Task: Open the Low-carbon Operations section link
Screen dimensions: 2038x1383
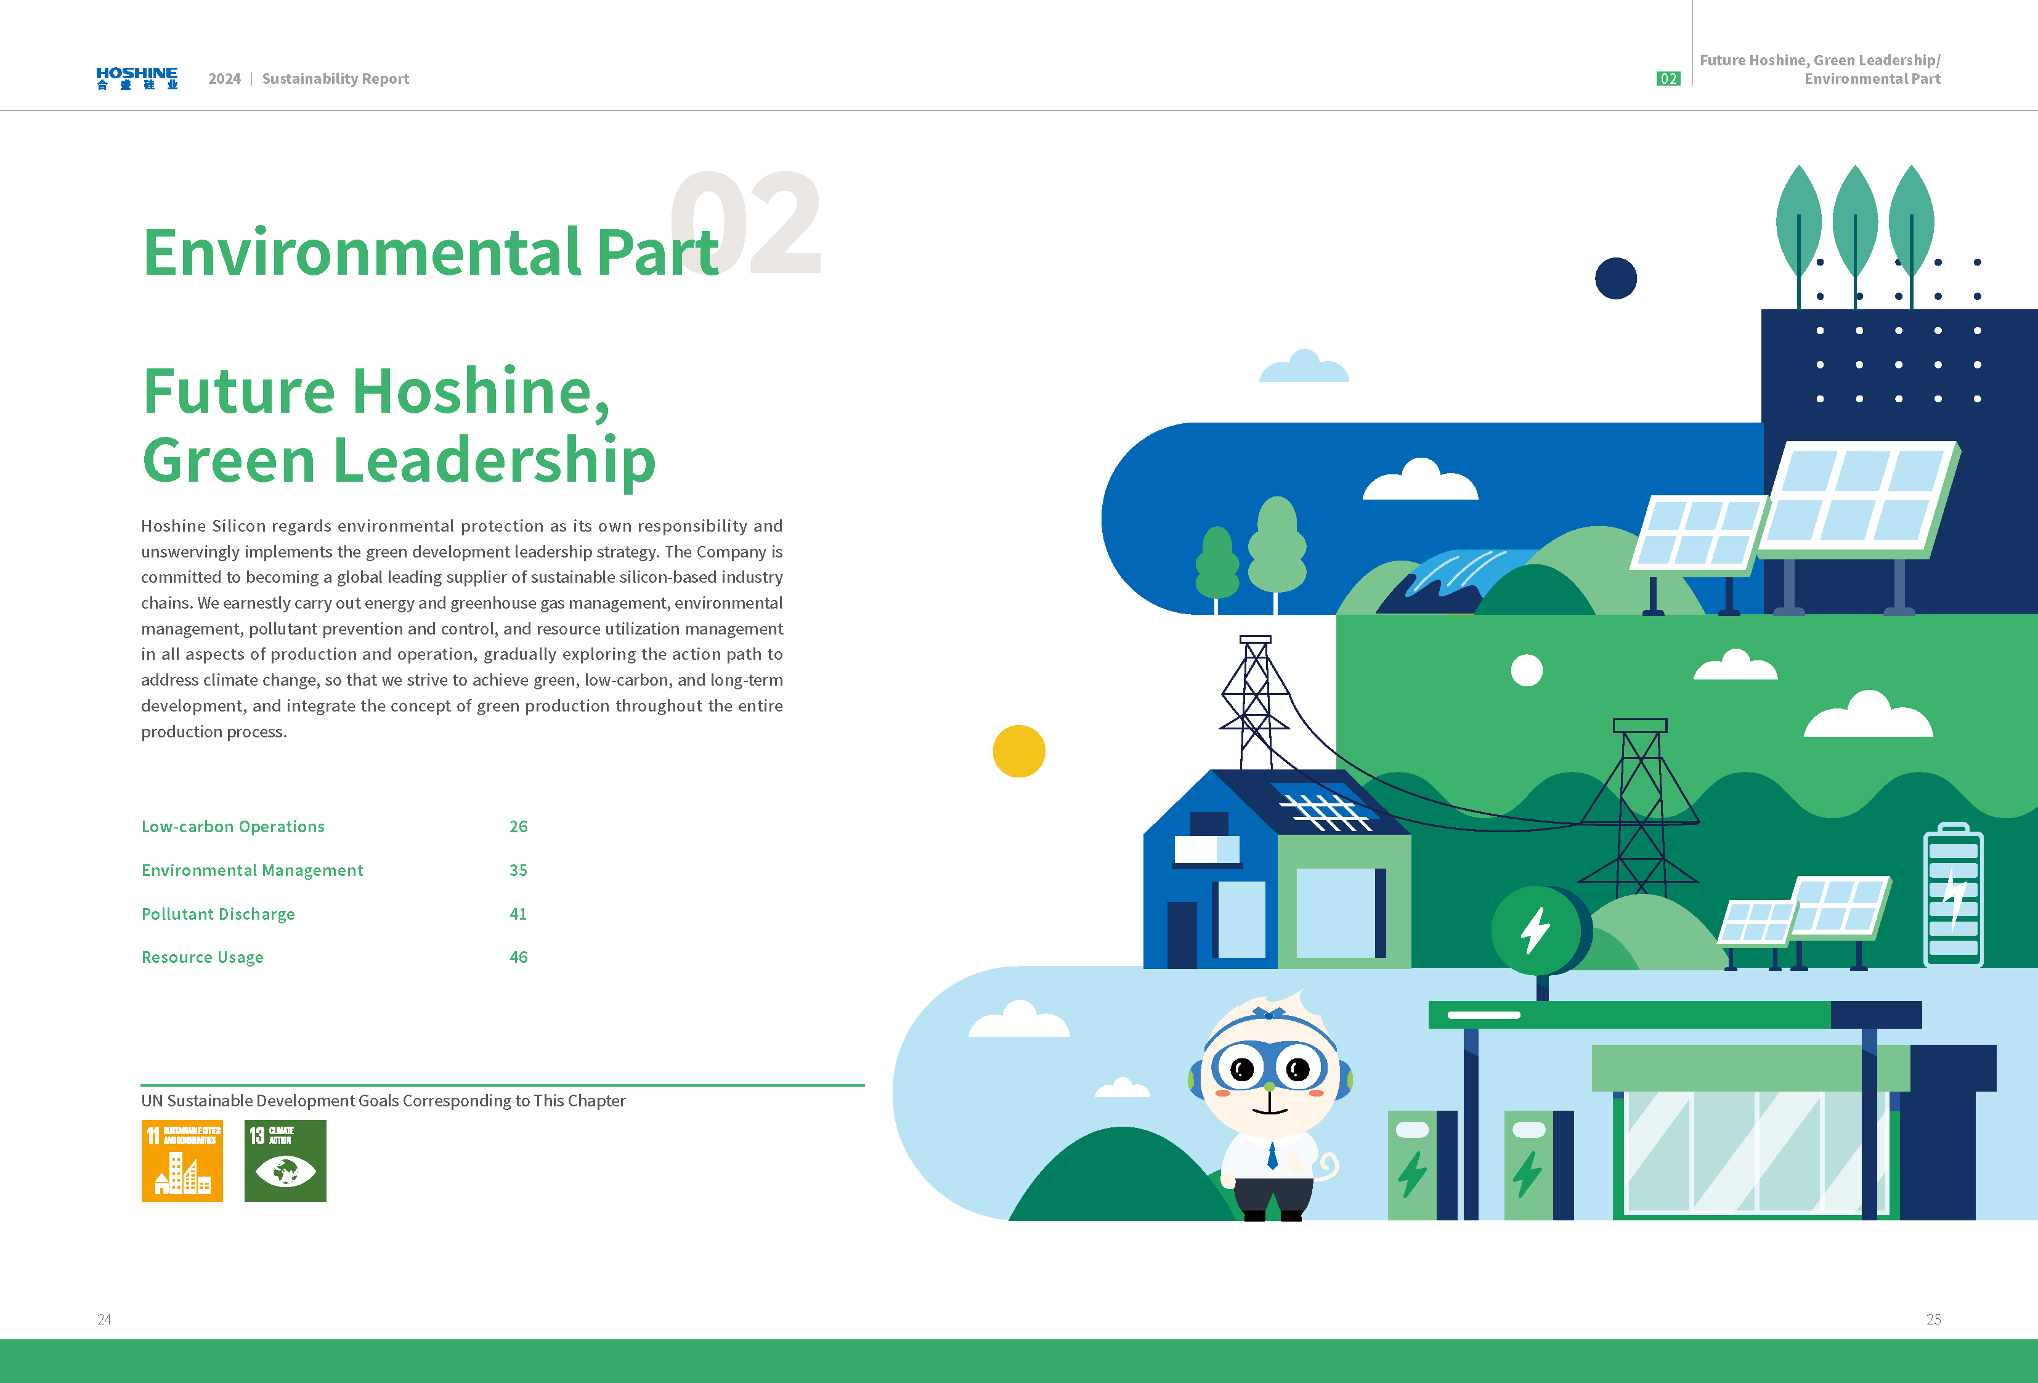Action: (x=232, y=826)
